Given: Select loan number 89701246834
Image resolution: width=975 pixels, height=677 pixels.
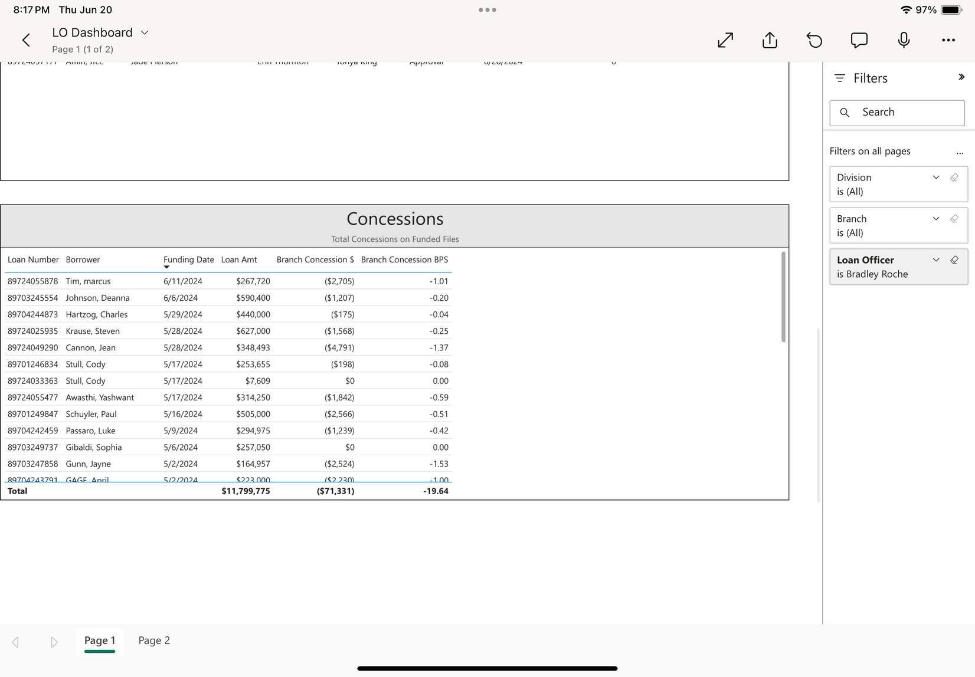Looking at the screenshot, I should (33, 364).
